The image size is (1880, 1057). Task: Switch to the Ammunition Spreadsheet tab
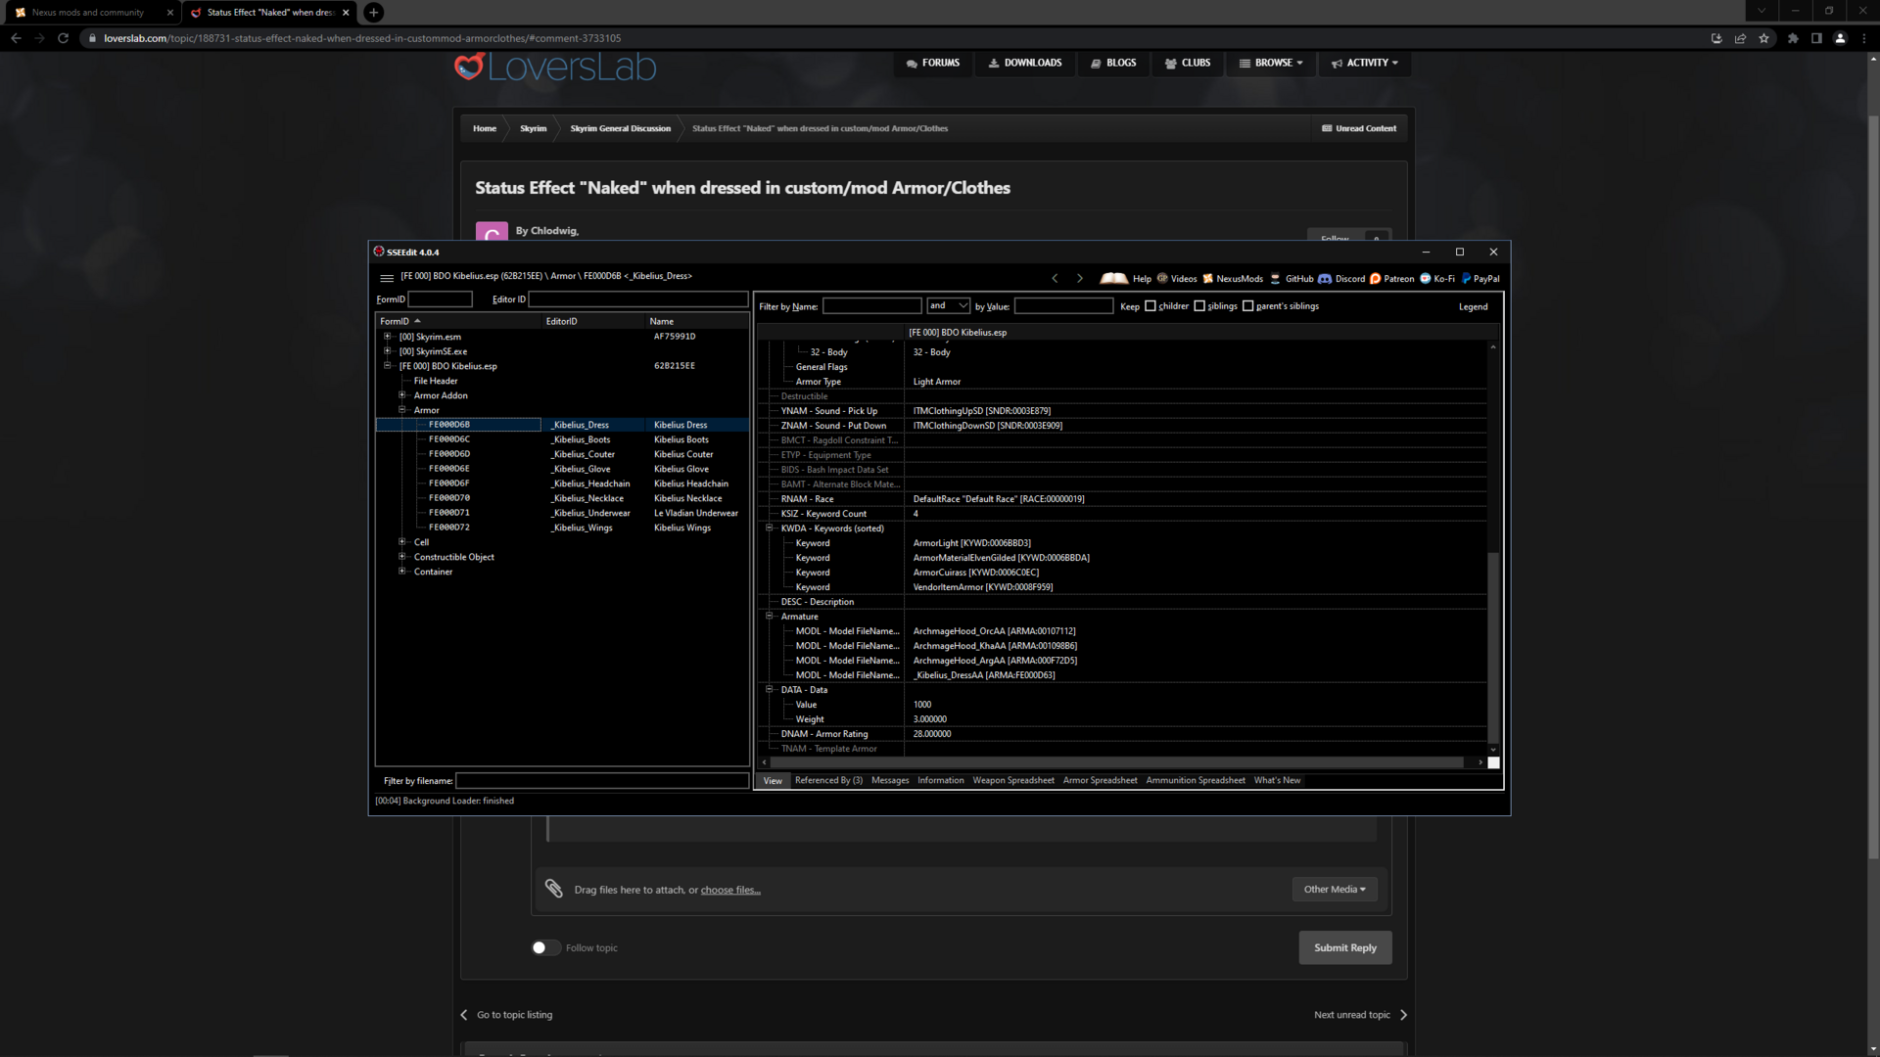pos(1196,780)
